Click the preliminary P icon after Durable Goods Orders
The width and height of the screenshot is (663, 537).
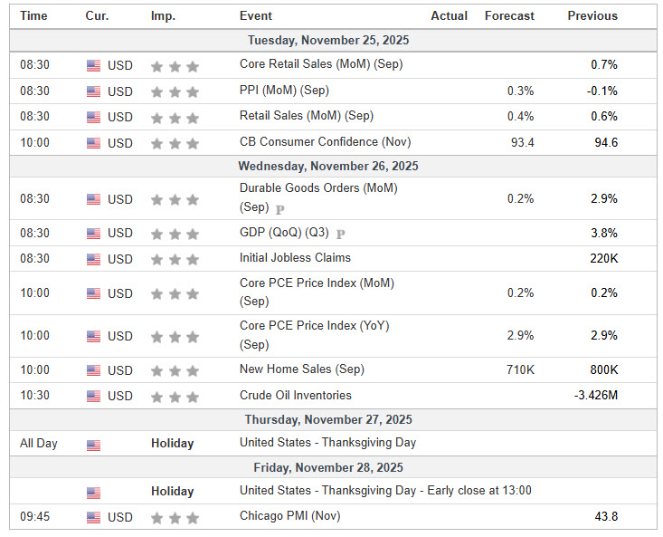279,208
